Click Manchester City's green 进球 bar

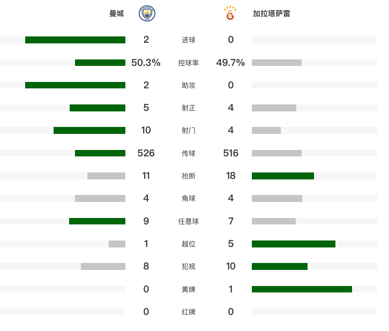click(x=75, y=40)
